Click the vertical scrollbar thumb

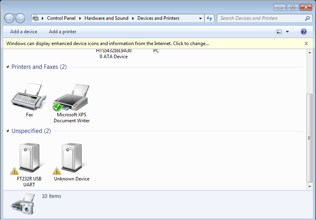click(x=309, y=138)
